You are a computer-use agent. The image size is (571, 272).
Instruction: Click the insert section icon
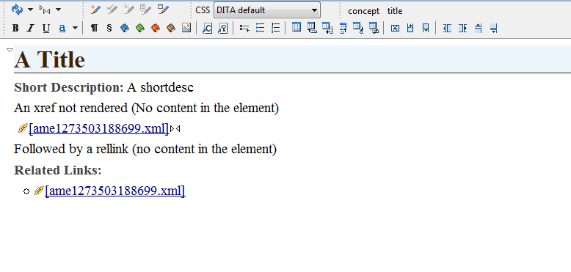point(109,28)
